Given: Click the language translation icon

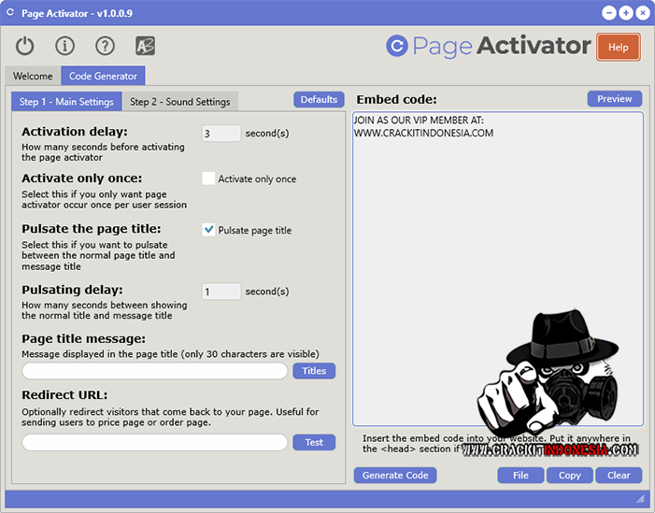Looking at the screenshot, I should click(x=145, y=46).
